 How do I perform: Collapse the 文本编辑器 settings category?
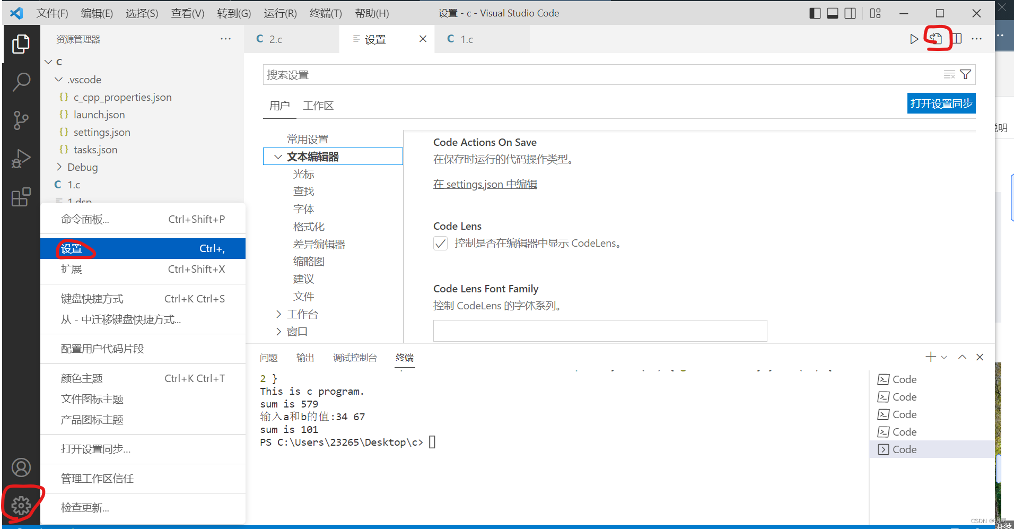[x=278, y=157]
